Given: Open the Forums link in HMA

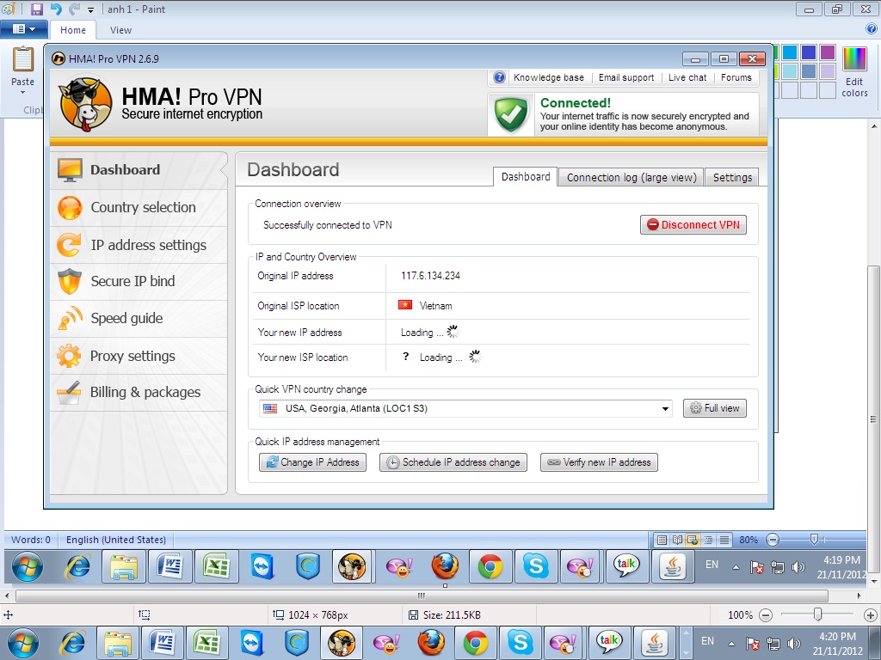Looking at the screenshot, I should [736, 77].
